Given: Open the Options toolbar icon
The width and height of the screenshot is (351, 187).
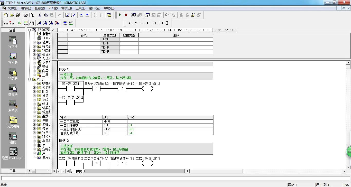Looking at the screenshot, I should [109, 15].
